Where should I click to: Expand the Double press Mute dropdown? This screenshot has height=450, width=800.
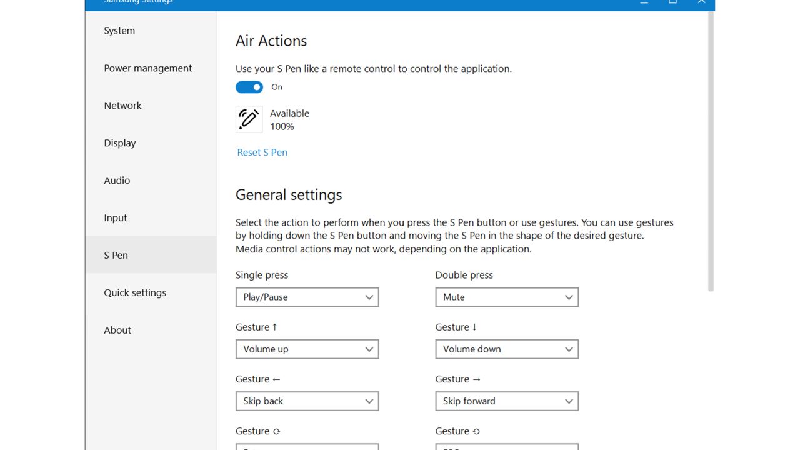coord(507,297)
